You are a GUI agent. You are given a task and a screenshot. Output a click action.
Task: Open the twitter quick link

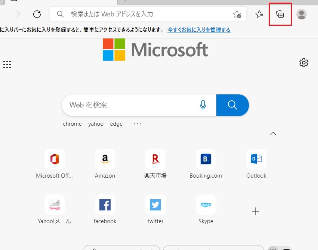coord(155,209)
